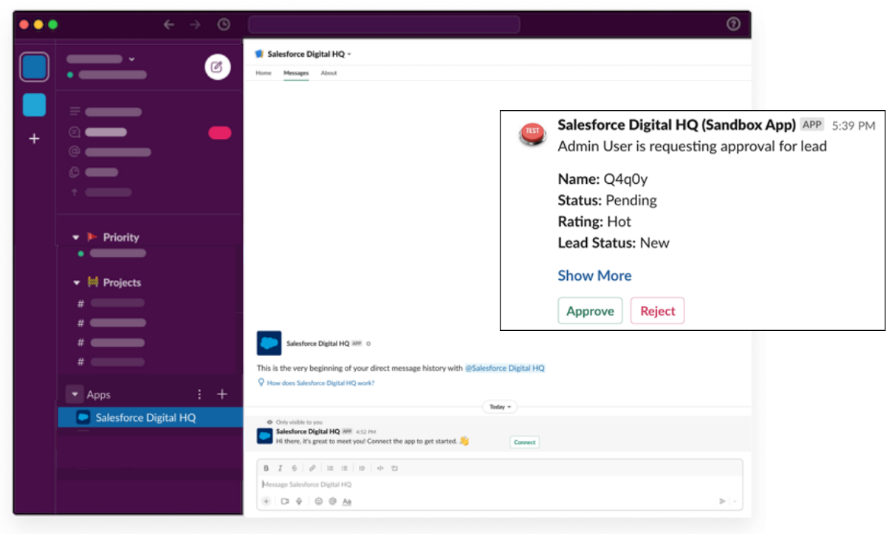Switch to the Home tab
The height and width of the screenshot is (534, 886).
point(264,73)
